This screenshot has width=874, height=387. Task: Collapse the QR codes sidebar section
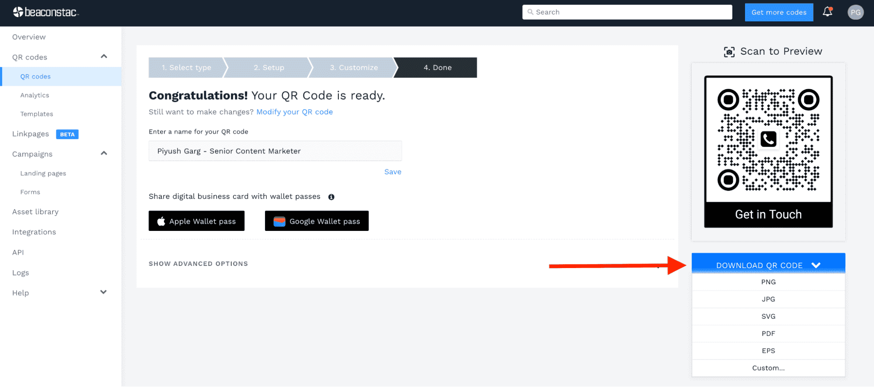pos(104,56)
